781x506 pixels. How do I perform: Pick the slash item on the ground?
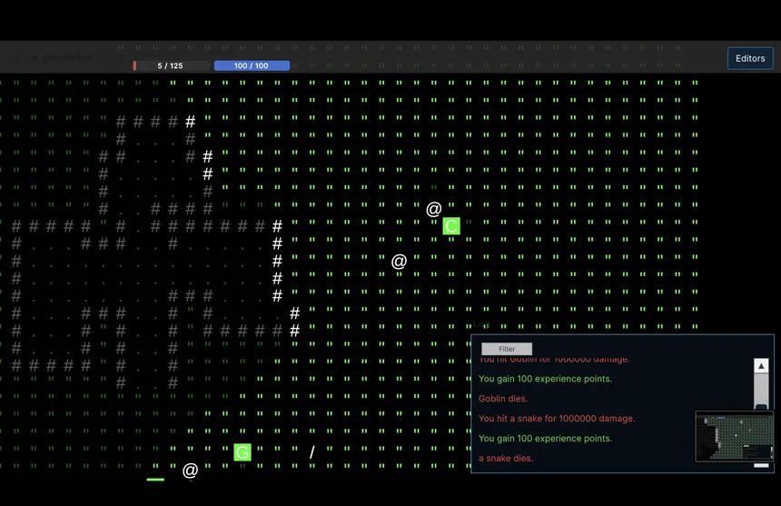click(x=312, y=452)
